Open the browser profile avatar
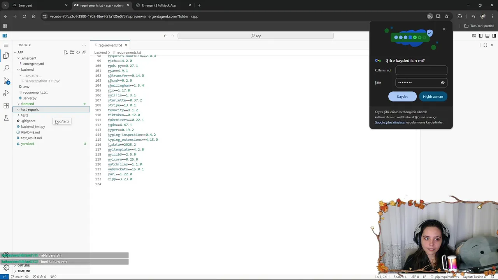The height and width of the screenshot is (280, 498). (x=483, y=16)
